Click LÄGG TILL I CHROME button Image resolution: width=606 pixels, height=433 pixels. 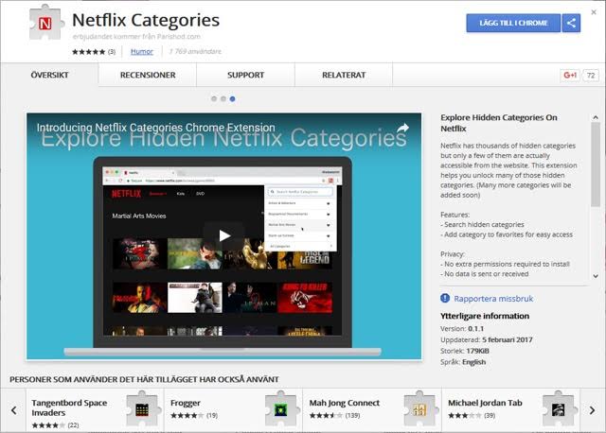513,23
